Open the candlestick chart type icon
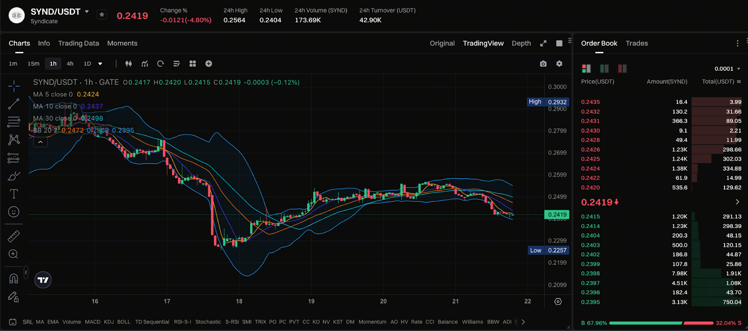This screenshot has height=331, width=748. 129,64
